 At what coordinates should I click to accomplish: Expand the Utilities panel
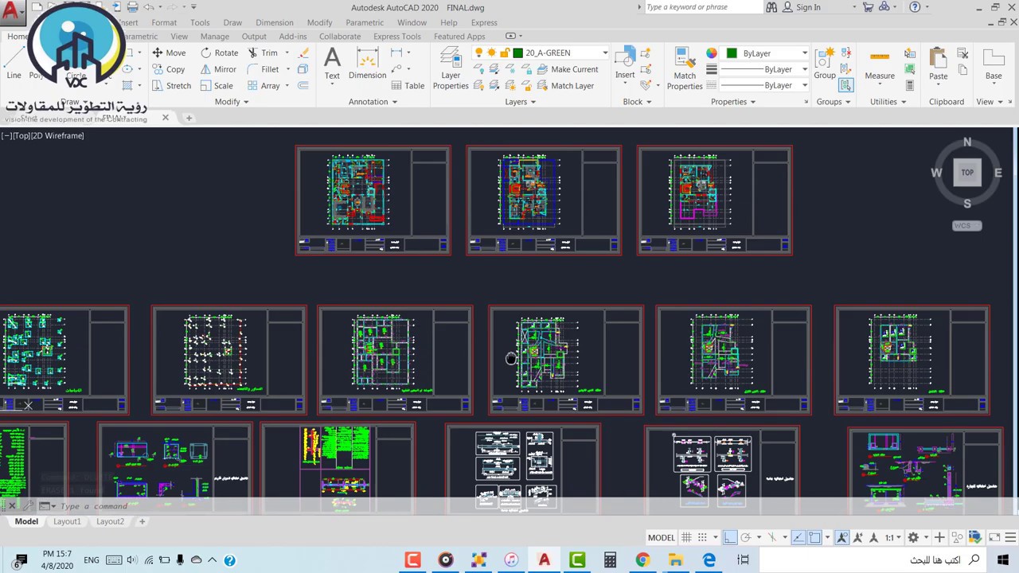click(888, 102)
